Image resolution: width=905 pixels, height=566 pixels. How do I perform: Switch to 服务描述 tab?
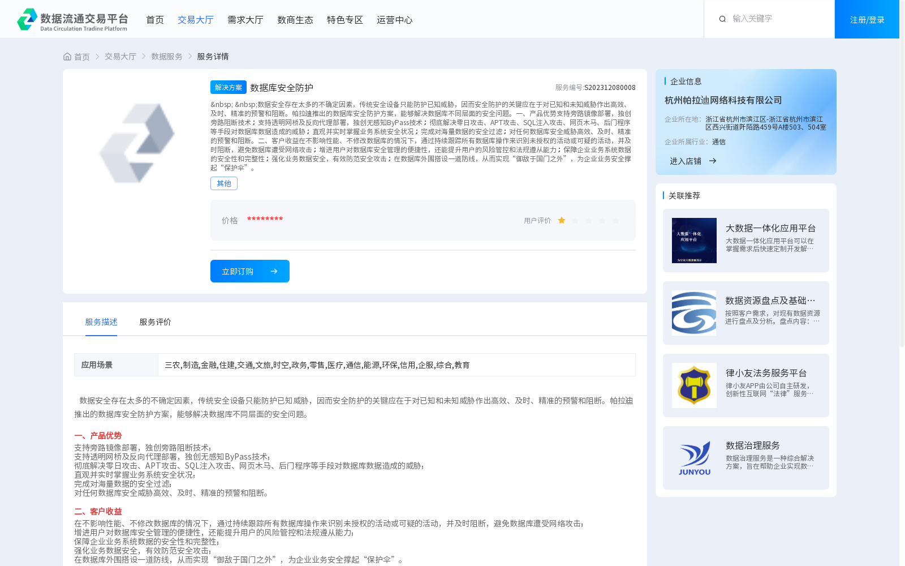(x=101, y=322)
